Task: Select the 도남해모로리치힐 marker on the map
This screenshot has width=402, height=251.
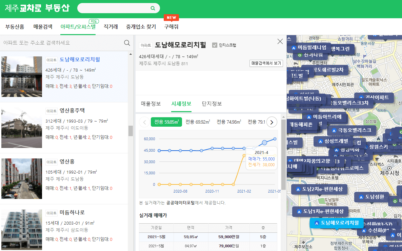Action: 337,223
